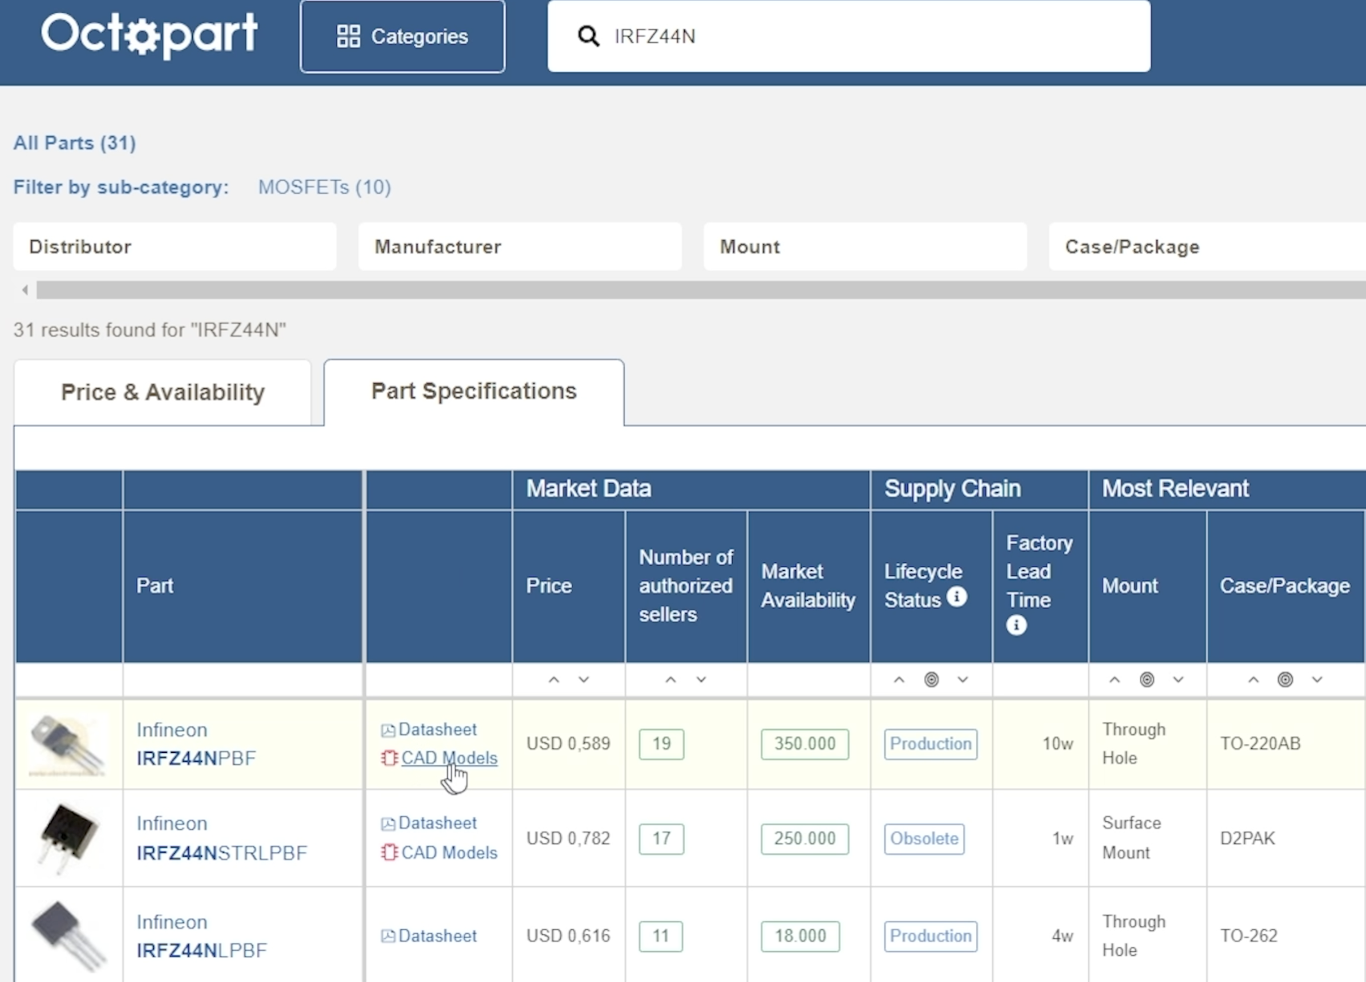The height and width of the screenshot is (982, 1366).
Task: Open CAD Models link for IRFZ44NPBF
Action: [x=448, y=758]
